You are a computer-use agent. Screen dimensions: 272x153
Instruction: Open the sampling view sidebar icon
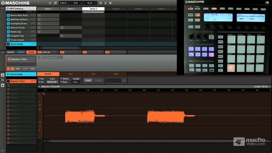tap(3, 85)
